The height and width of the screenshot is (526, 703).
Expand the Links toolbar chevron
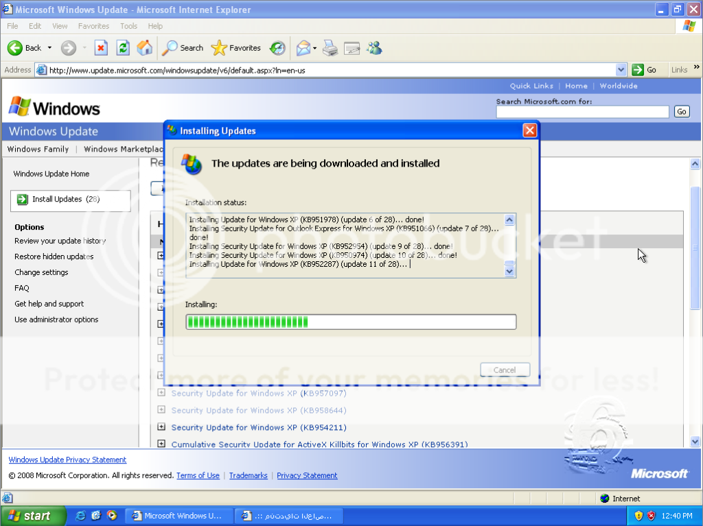tap(696, 67)
